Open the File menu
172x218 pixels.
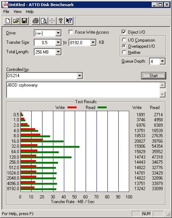(6, 12)
